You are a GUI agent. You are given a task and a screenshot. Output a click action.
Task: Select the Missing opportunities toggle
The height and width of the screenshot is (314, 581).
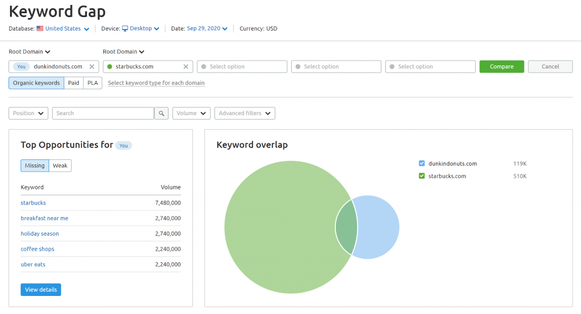point(35,166)
